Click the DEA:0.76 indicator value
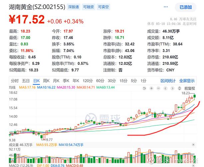The width and height of the screenshot is (204, 167). click(x=58, y=165)
